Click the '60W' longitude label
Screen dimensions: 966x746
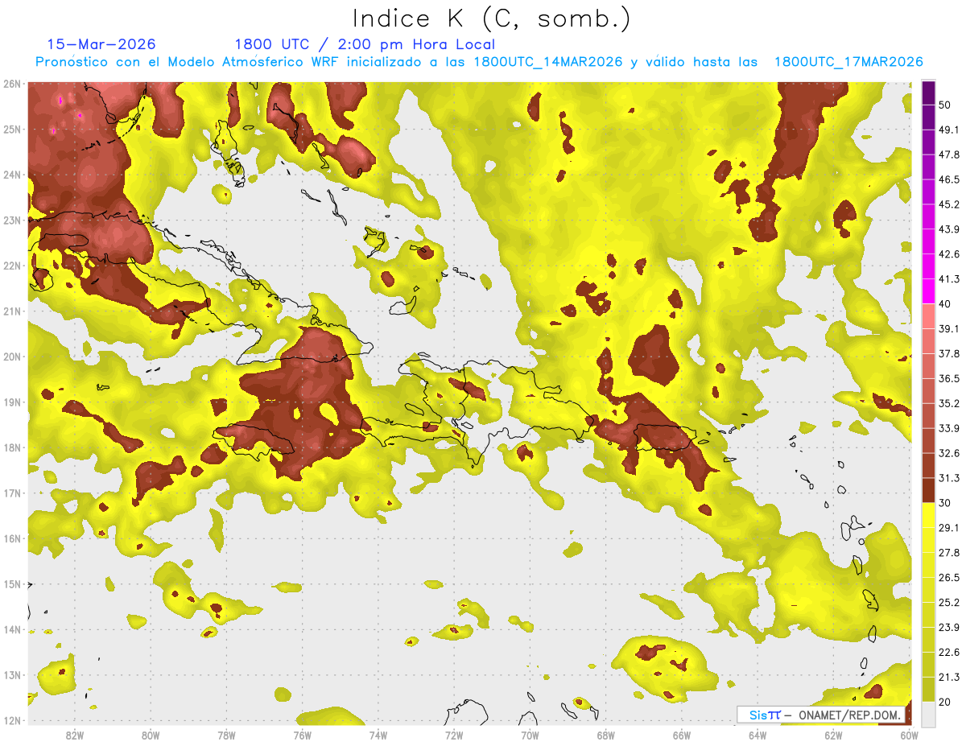[908, 735]
